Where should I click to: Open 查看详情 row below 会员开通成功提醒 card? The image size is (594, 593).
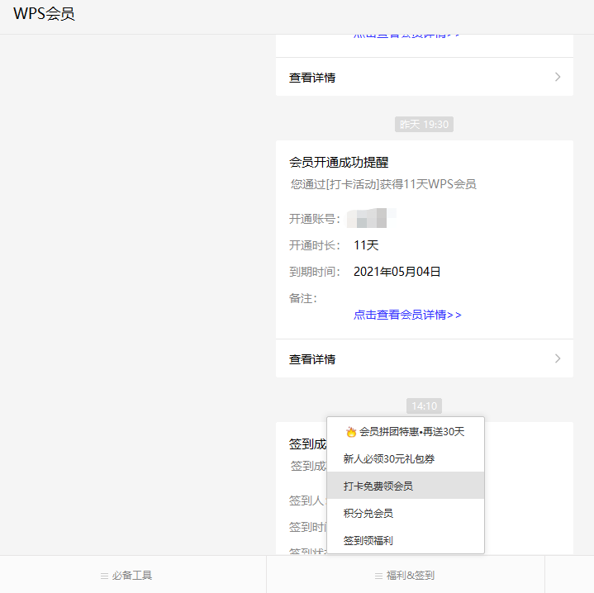point(425,358)
